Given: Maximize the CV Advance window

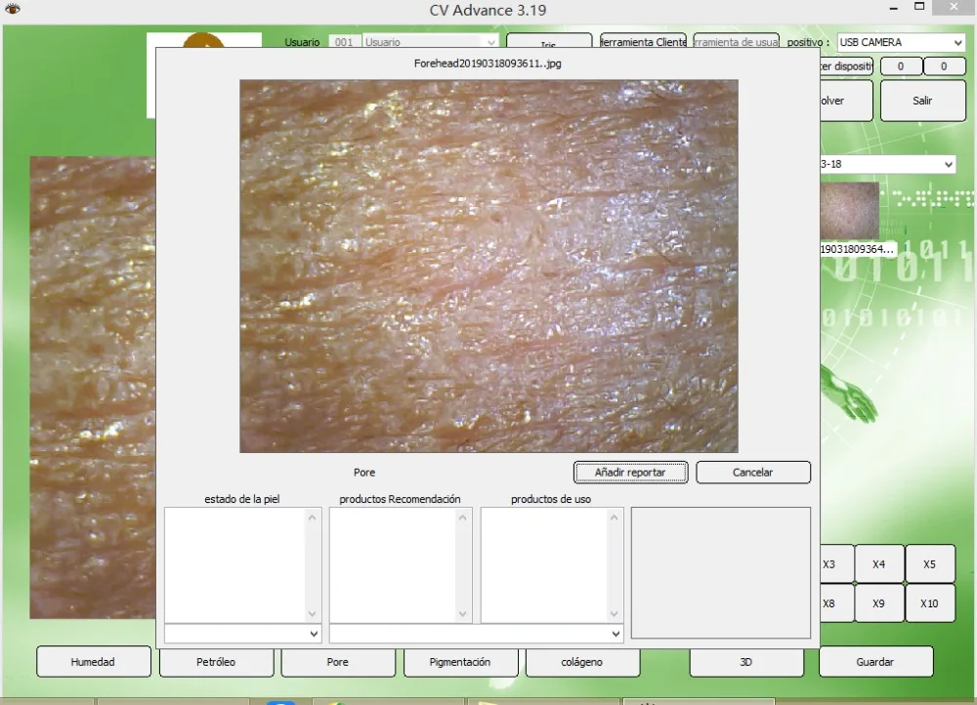Looking at the screenshot, I should pyautogui.click(x=919, y=7).
